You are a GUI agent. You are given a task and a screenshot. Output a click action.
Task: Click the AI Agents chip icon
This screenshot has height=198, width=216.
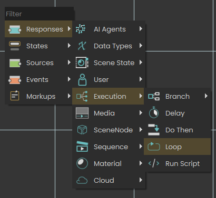click(81, 29)
